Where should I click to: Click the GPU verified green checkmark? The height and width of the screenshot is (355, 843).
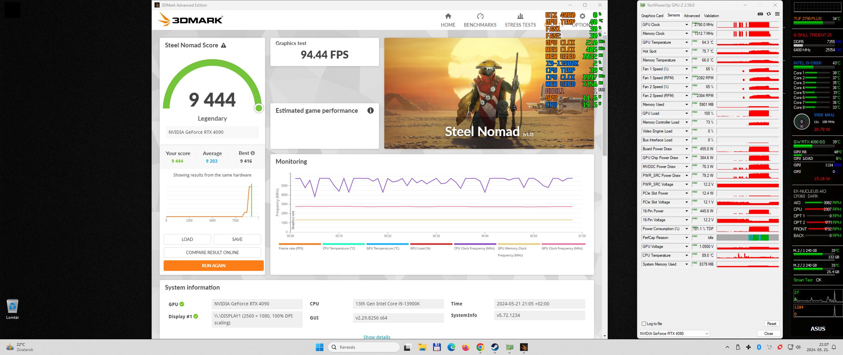pyautogui.click(x=182, y=304)
